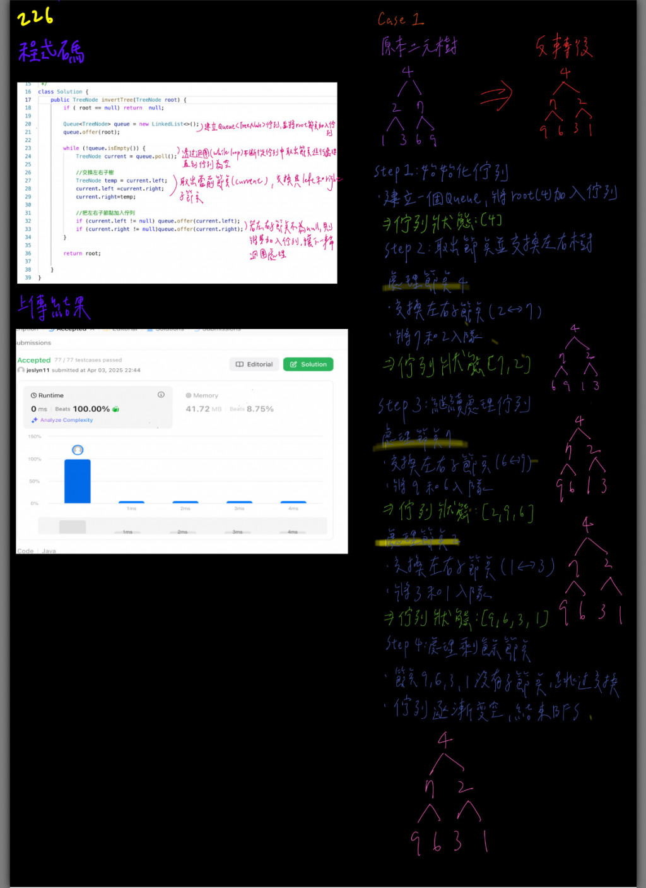Click the '//交換左右子樹' comment line
The height and width of the screenshot is (888, 646).
95,172
